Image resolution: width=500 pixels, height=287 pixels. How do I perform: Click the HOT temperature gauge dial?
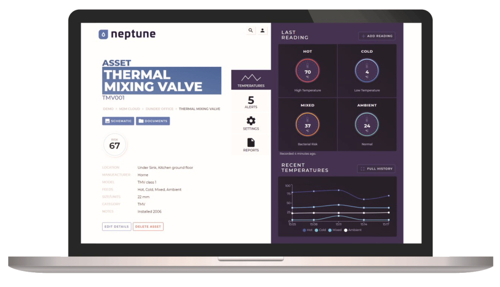click(308, 70)
